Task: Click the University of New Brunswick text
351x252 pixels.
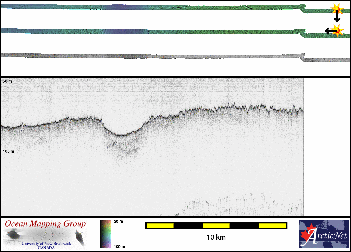Action: (46, 244)
